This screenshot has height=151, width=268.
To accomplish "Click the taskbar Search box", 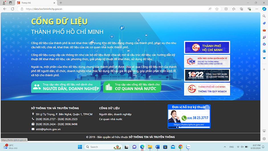I will 103,147.
